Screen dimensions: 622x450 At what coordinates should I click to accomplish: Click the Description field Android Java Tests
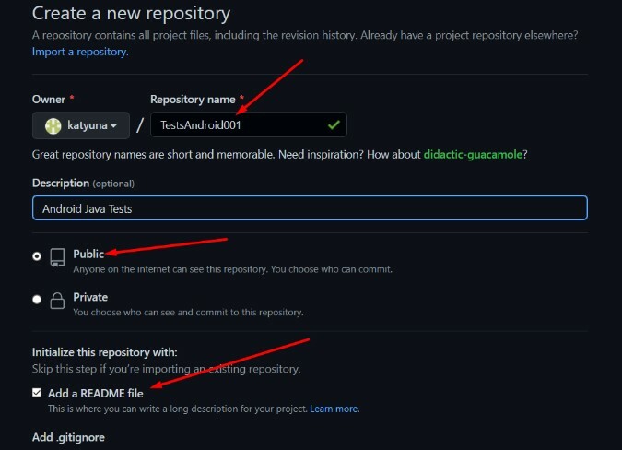[310, 207]
